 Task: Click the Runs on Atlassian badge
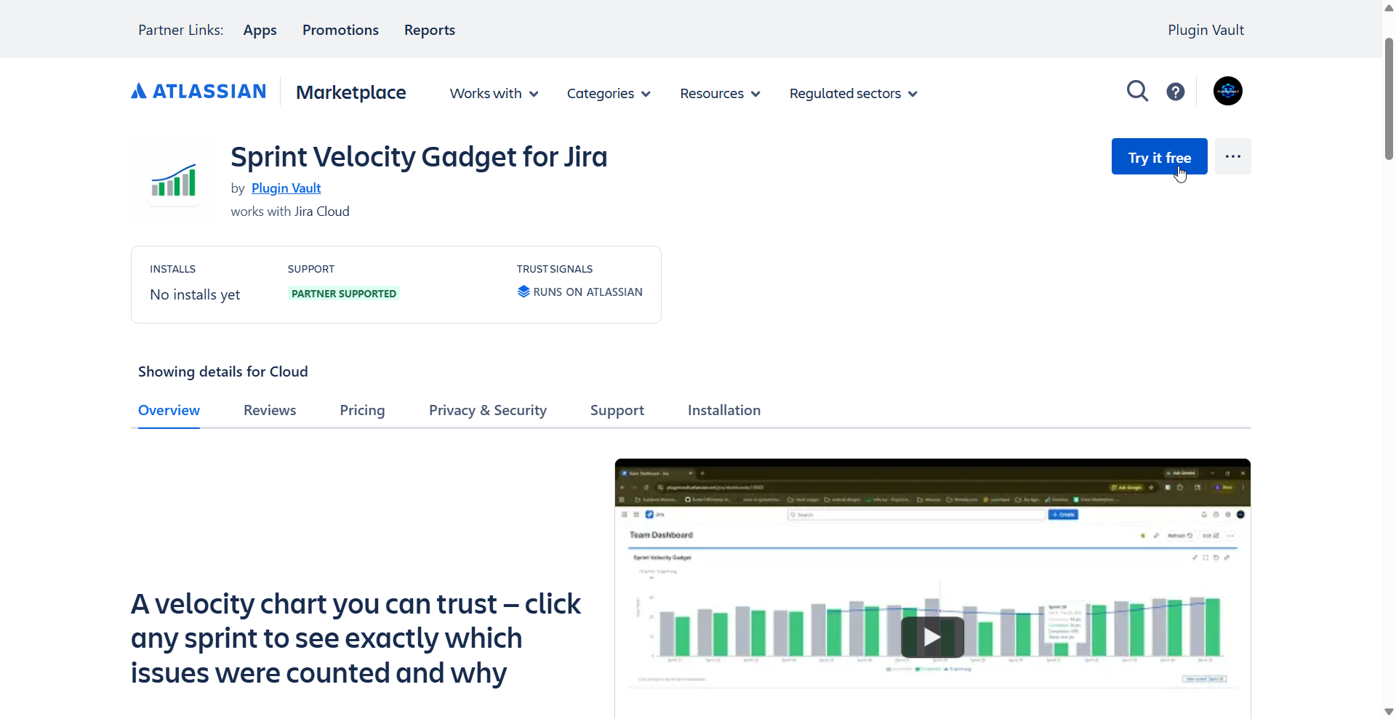coord(579,292)
